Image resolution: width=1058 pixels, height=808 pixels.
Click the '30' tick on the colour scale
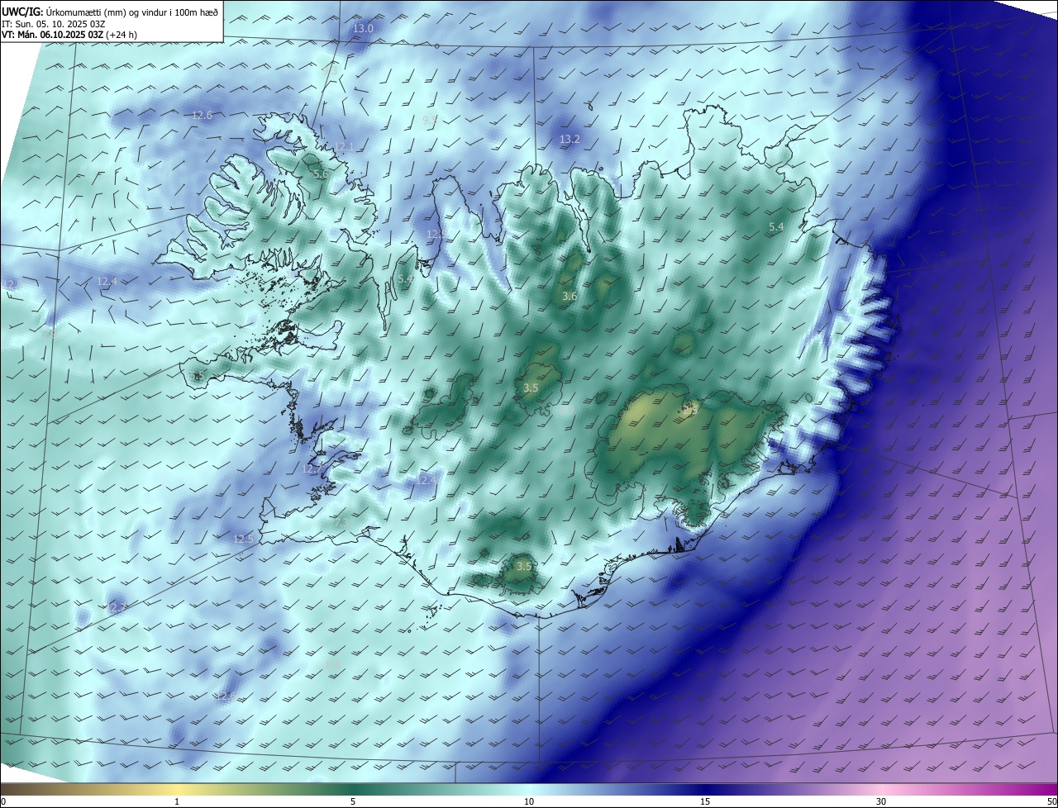click(881, 801)
